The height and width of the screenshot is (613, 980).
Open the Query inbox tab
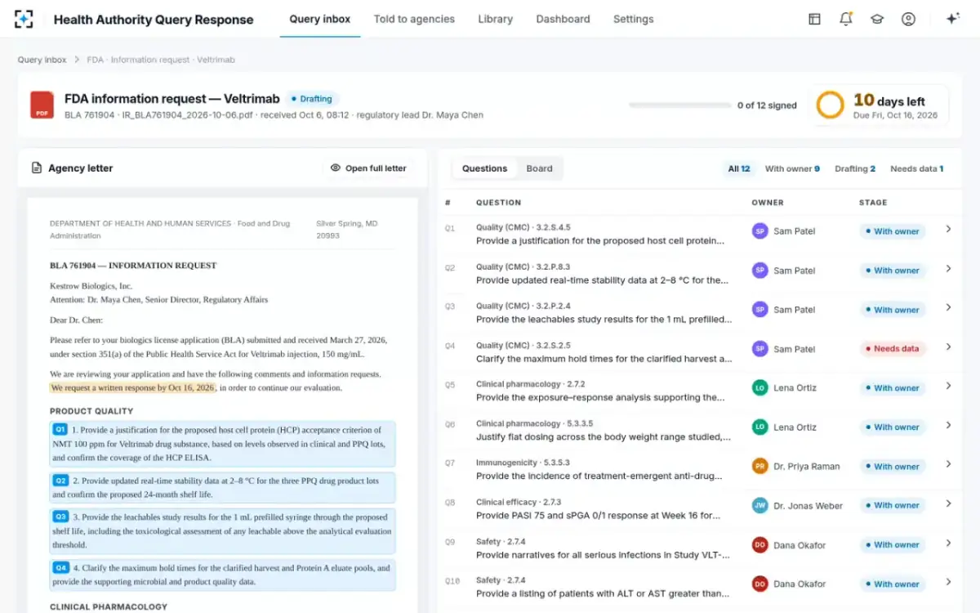pos(320,19)
